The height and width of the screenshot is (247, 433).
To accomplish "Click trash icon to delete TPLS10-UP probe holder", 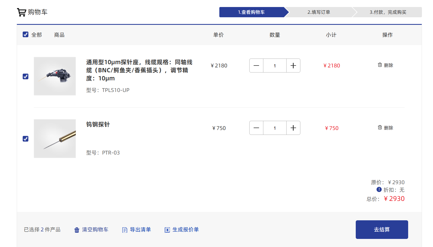I will [x=380, y=65].
